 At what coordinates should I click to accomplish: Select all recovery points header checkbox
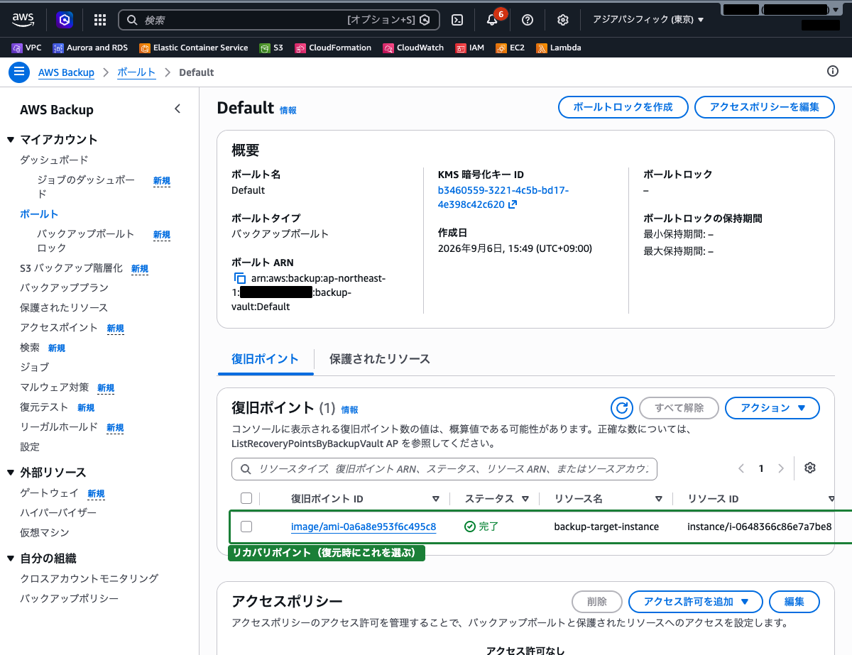click(x=246, y=498)
